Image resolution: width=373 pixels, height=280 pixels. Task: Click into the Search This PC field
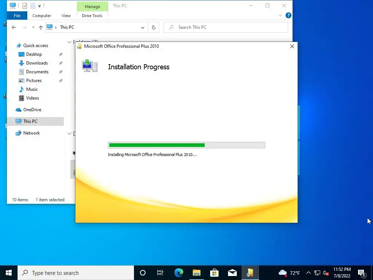pos(225,27)
